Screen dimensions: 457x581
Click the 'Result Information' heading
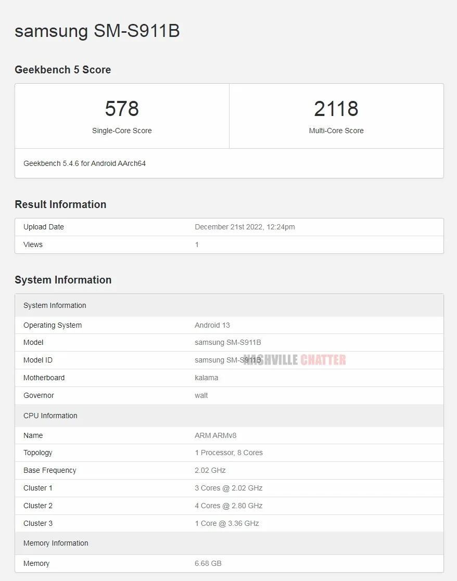pos(60,204)
